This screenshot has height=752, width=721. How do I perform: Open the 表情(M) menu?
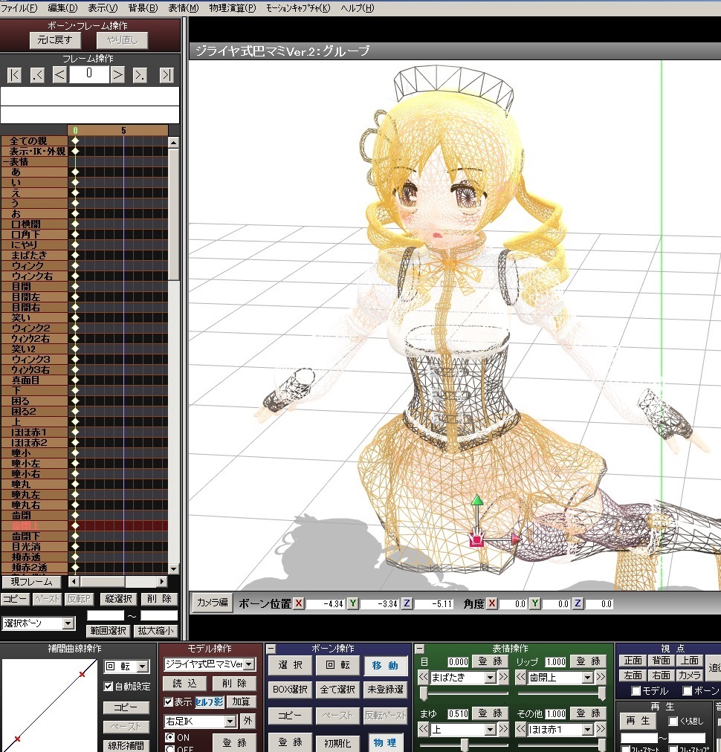(184, 8)
